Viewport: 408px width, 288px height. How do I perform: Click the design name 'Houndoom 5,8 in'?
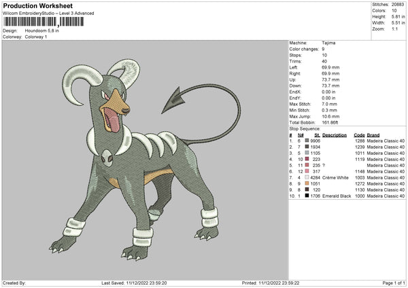(42, 31)
